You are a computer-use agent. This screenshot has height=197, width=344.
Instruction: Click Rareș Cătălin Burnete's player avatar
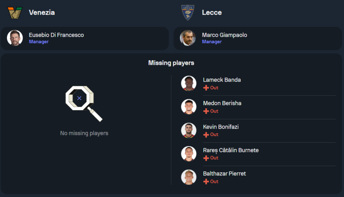click(189, 154)
